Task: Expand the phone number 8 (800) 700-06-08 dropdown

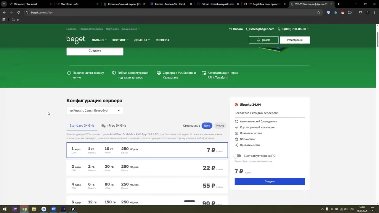Action: click(x=293, y=29)
